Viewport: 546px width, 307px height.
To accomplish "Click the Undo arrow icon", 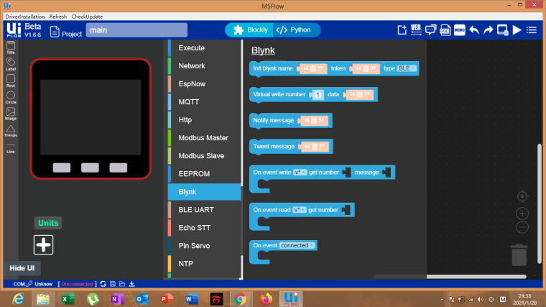I will (474, 30).
